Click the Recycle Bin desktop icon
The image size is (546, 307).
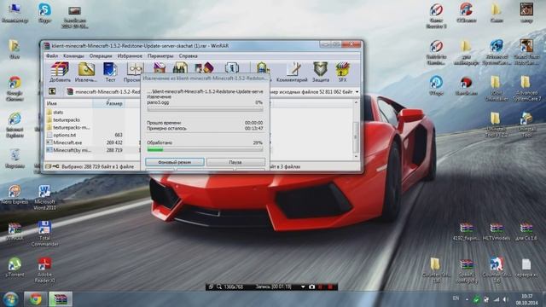[15, 158]
